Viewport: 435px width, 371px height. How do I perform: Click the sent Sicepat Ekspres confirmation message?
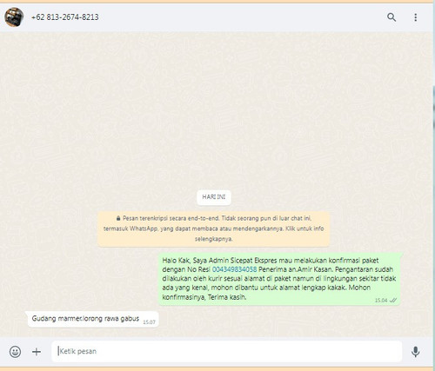279,279
